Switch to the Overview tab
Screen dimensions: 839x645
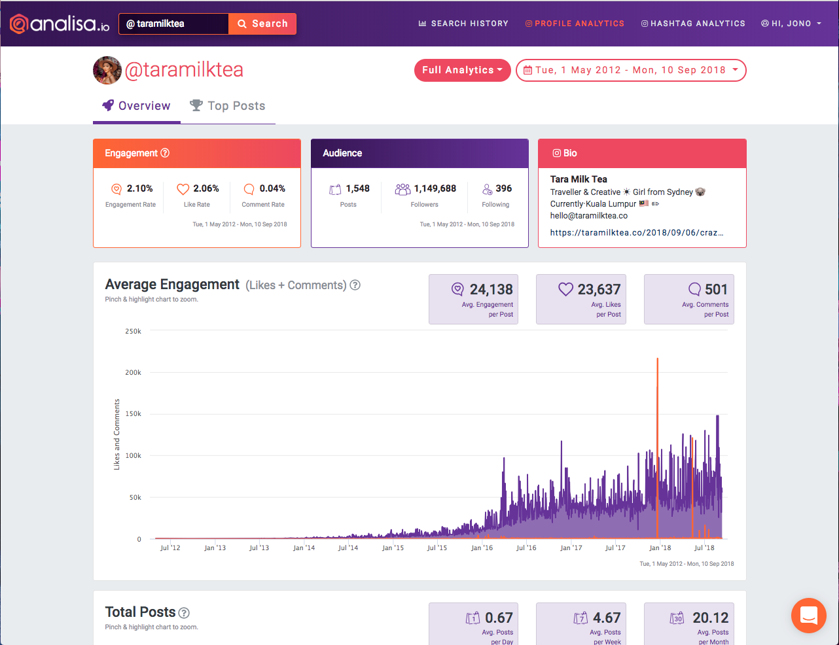(137, 106)
